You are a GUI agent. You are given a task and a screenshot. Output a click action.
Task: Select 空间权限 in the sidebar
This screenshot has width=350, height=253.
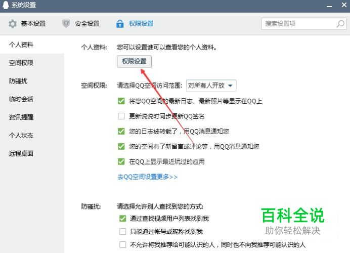pyautogui.click(x=32, y=63)
